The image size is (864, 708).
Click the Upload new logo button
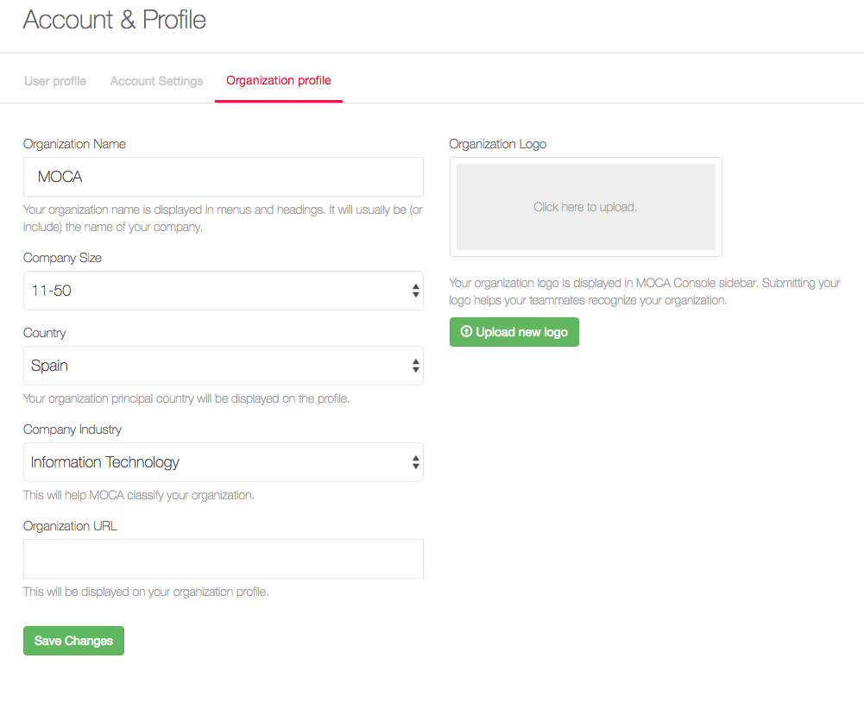(x=514, y=332)
